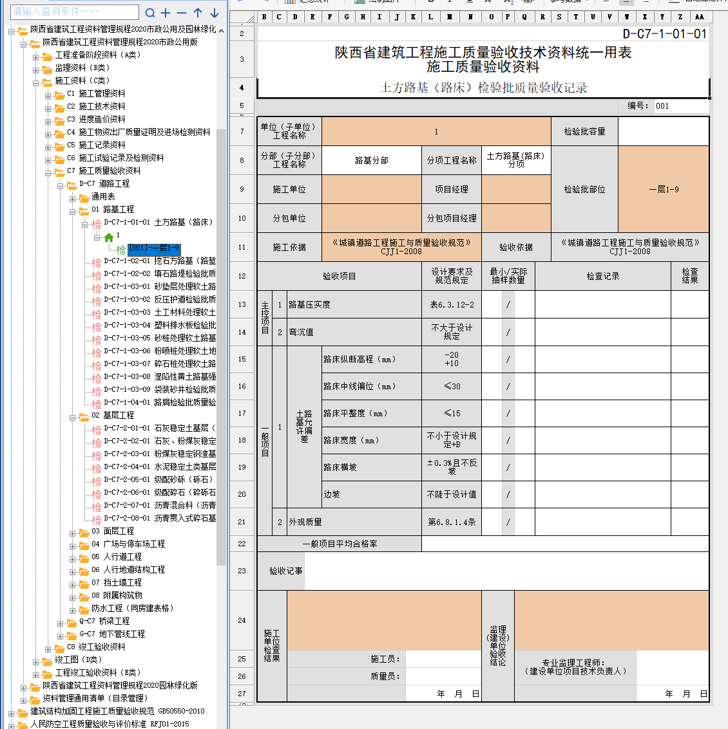Expand C8 竣工验收资料 node
This screenshot has height=729, width=728.
tap(48, 649)
